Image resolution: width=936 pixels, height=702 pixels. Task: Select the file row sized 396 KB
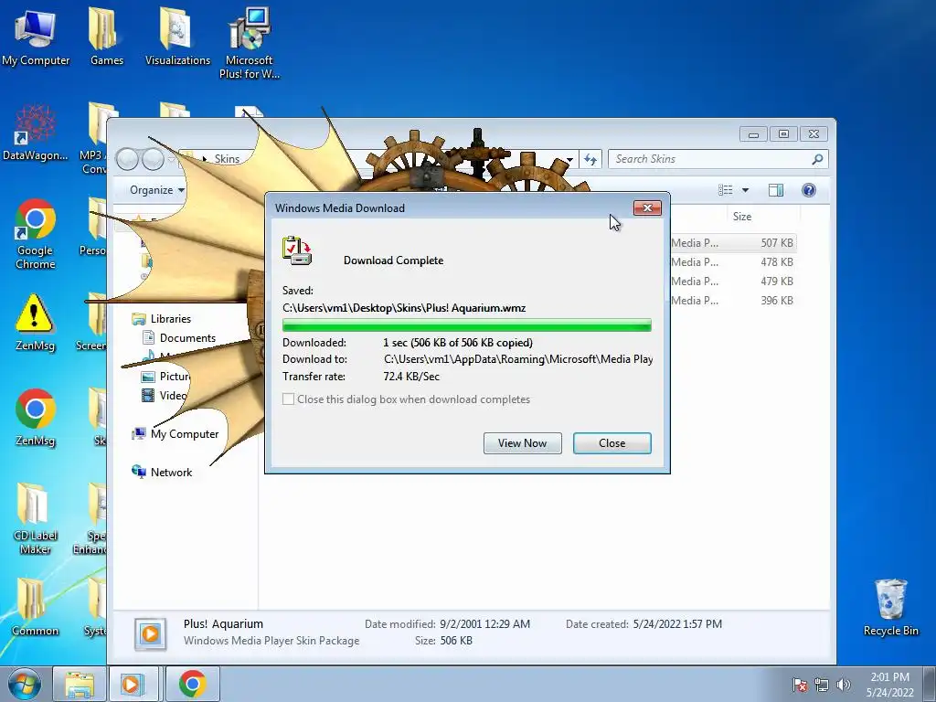732,300
